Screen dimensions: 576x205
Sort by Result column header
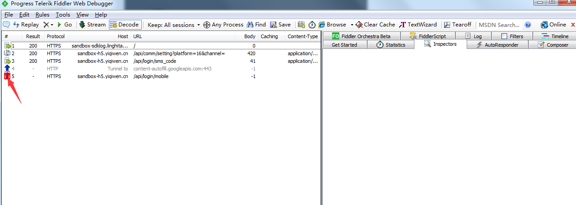point(33,36)
